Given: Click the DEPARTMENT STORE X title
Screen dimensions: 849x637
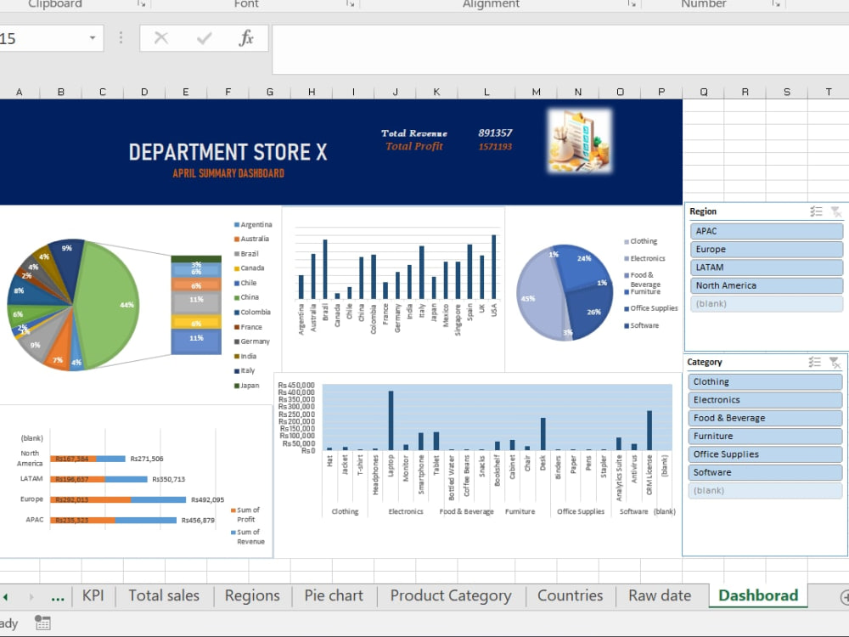Looking at the screenshot, I should point(228,152).
